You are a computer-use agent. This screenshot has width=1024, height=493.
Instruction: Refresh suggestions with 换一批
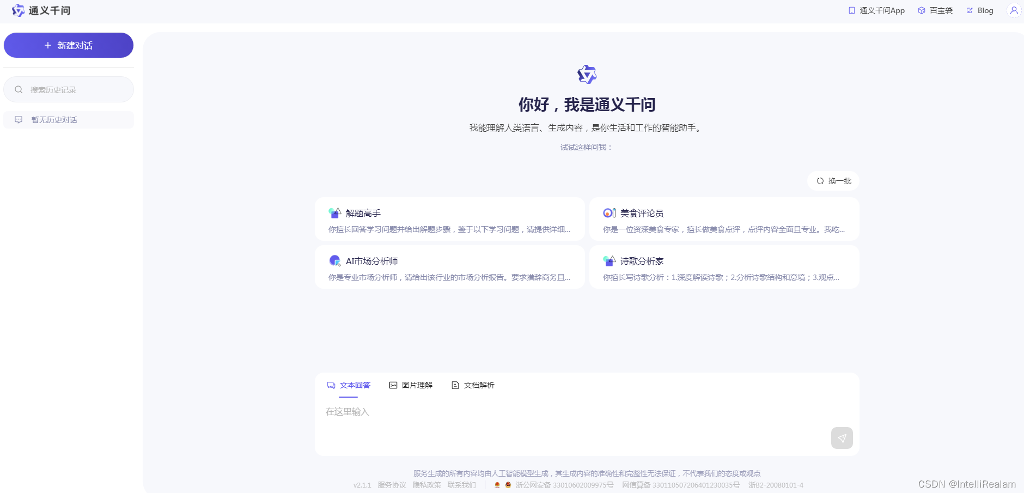pyautogui.click(x=833, y=181)
